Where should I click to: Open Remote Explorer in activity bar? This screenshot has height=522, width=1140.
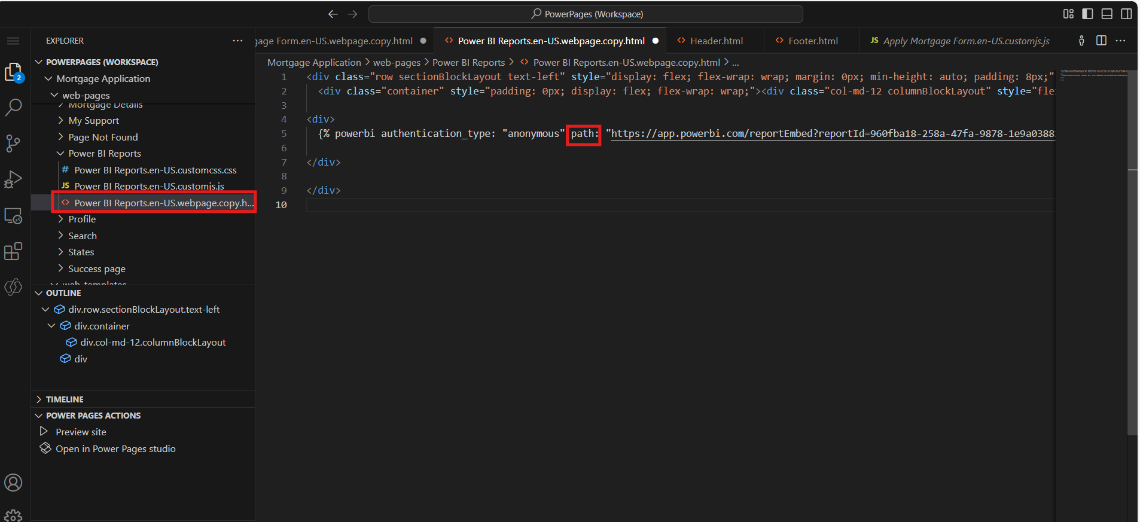coord(13,216)
